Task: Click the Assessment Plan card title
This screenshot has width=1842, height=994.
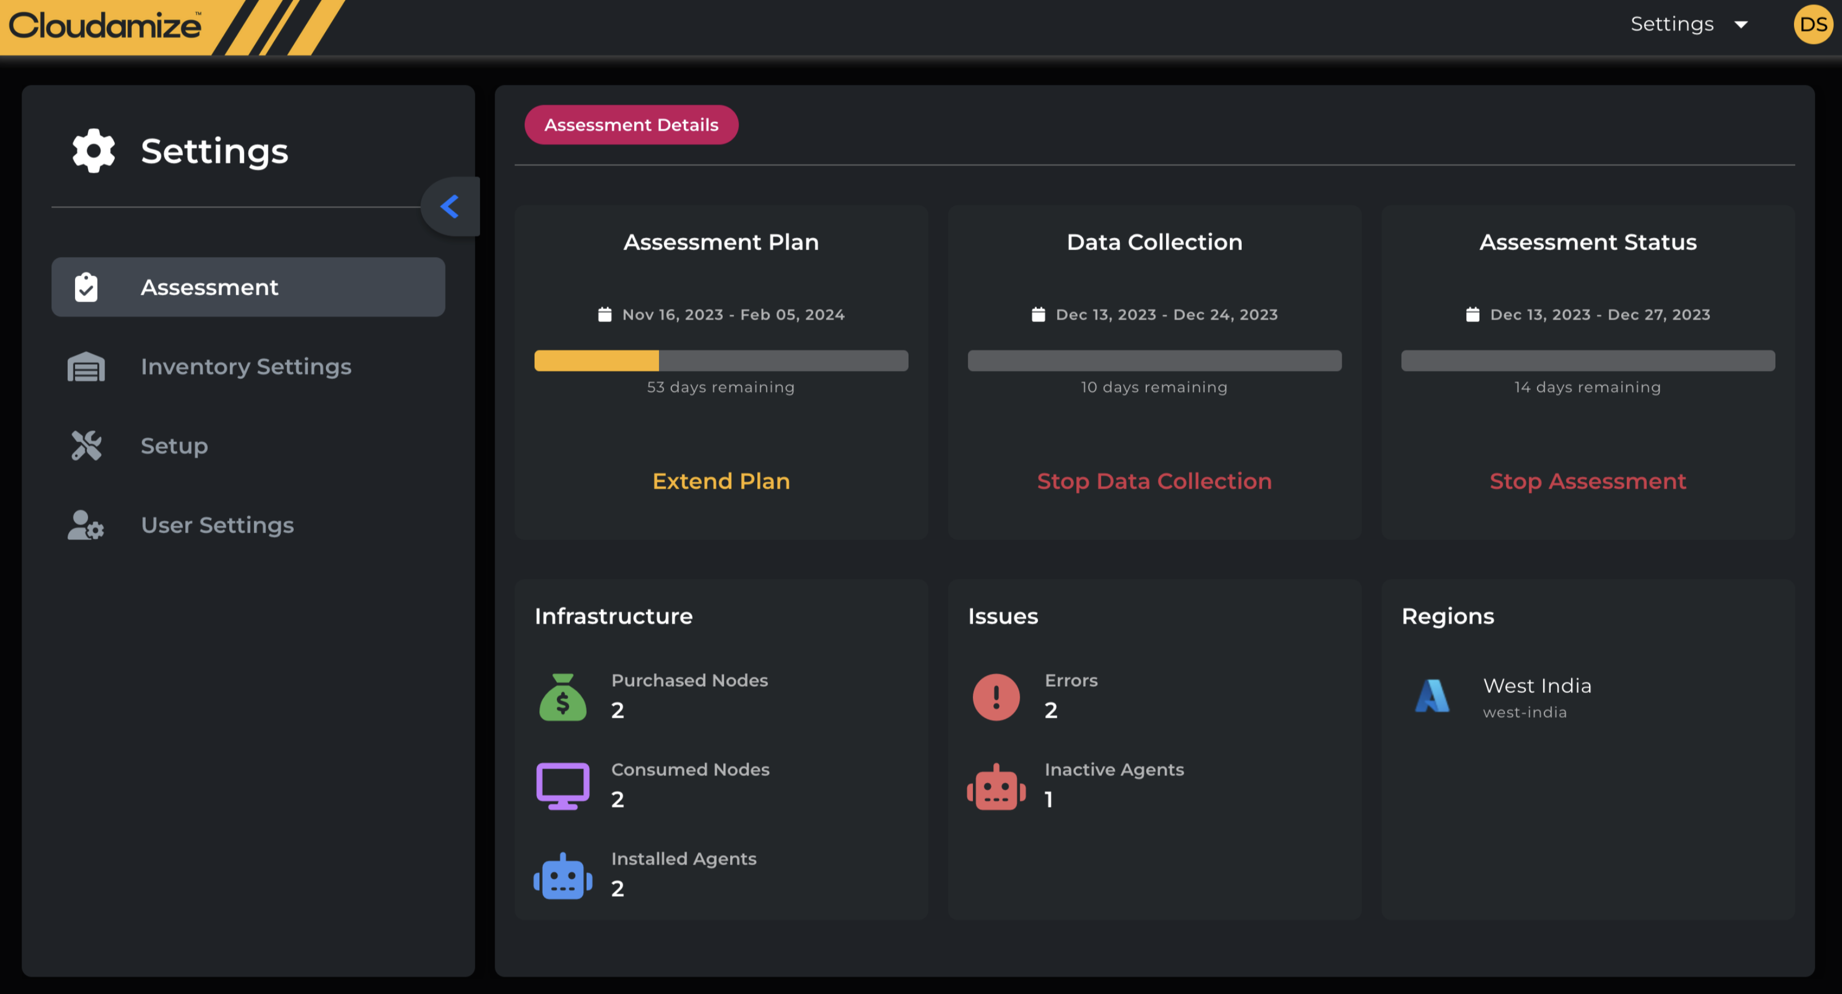Action: (x=721, y=242)
